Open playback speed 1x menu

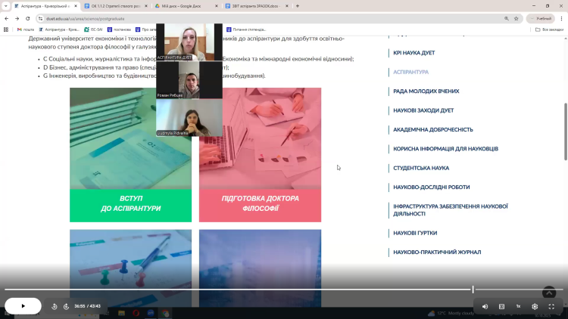(x=518, y=306)
